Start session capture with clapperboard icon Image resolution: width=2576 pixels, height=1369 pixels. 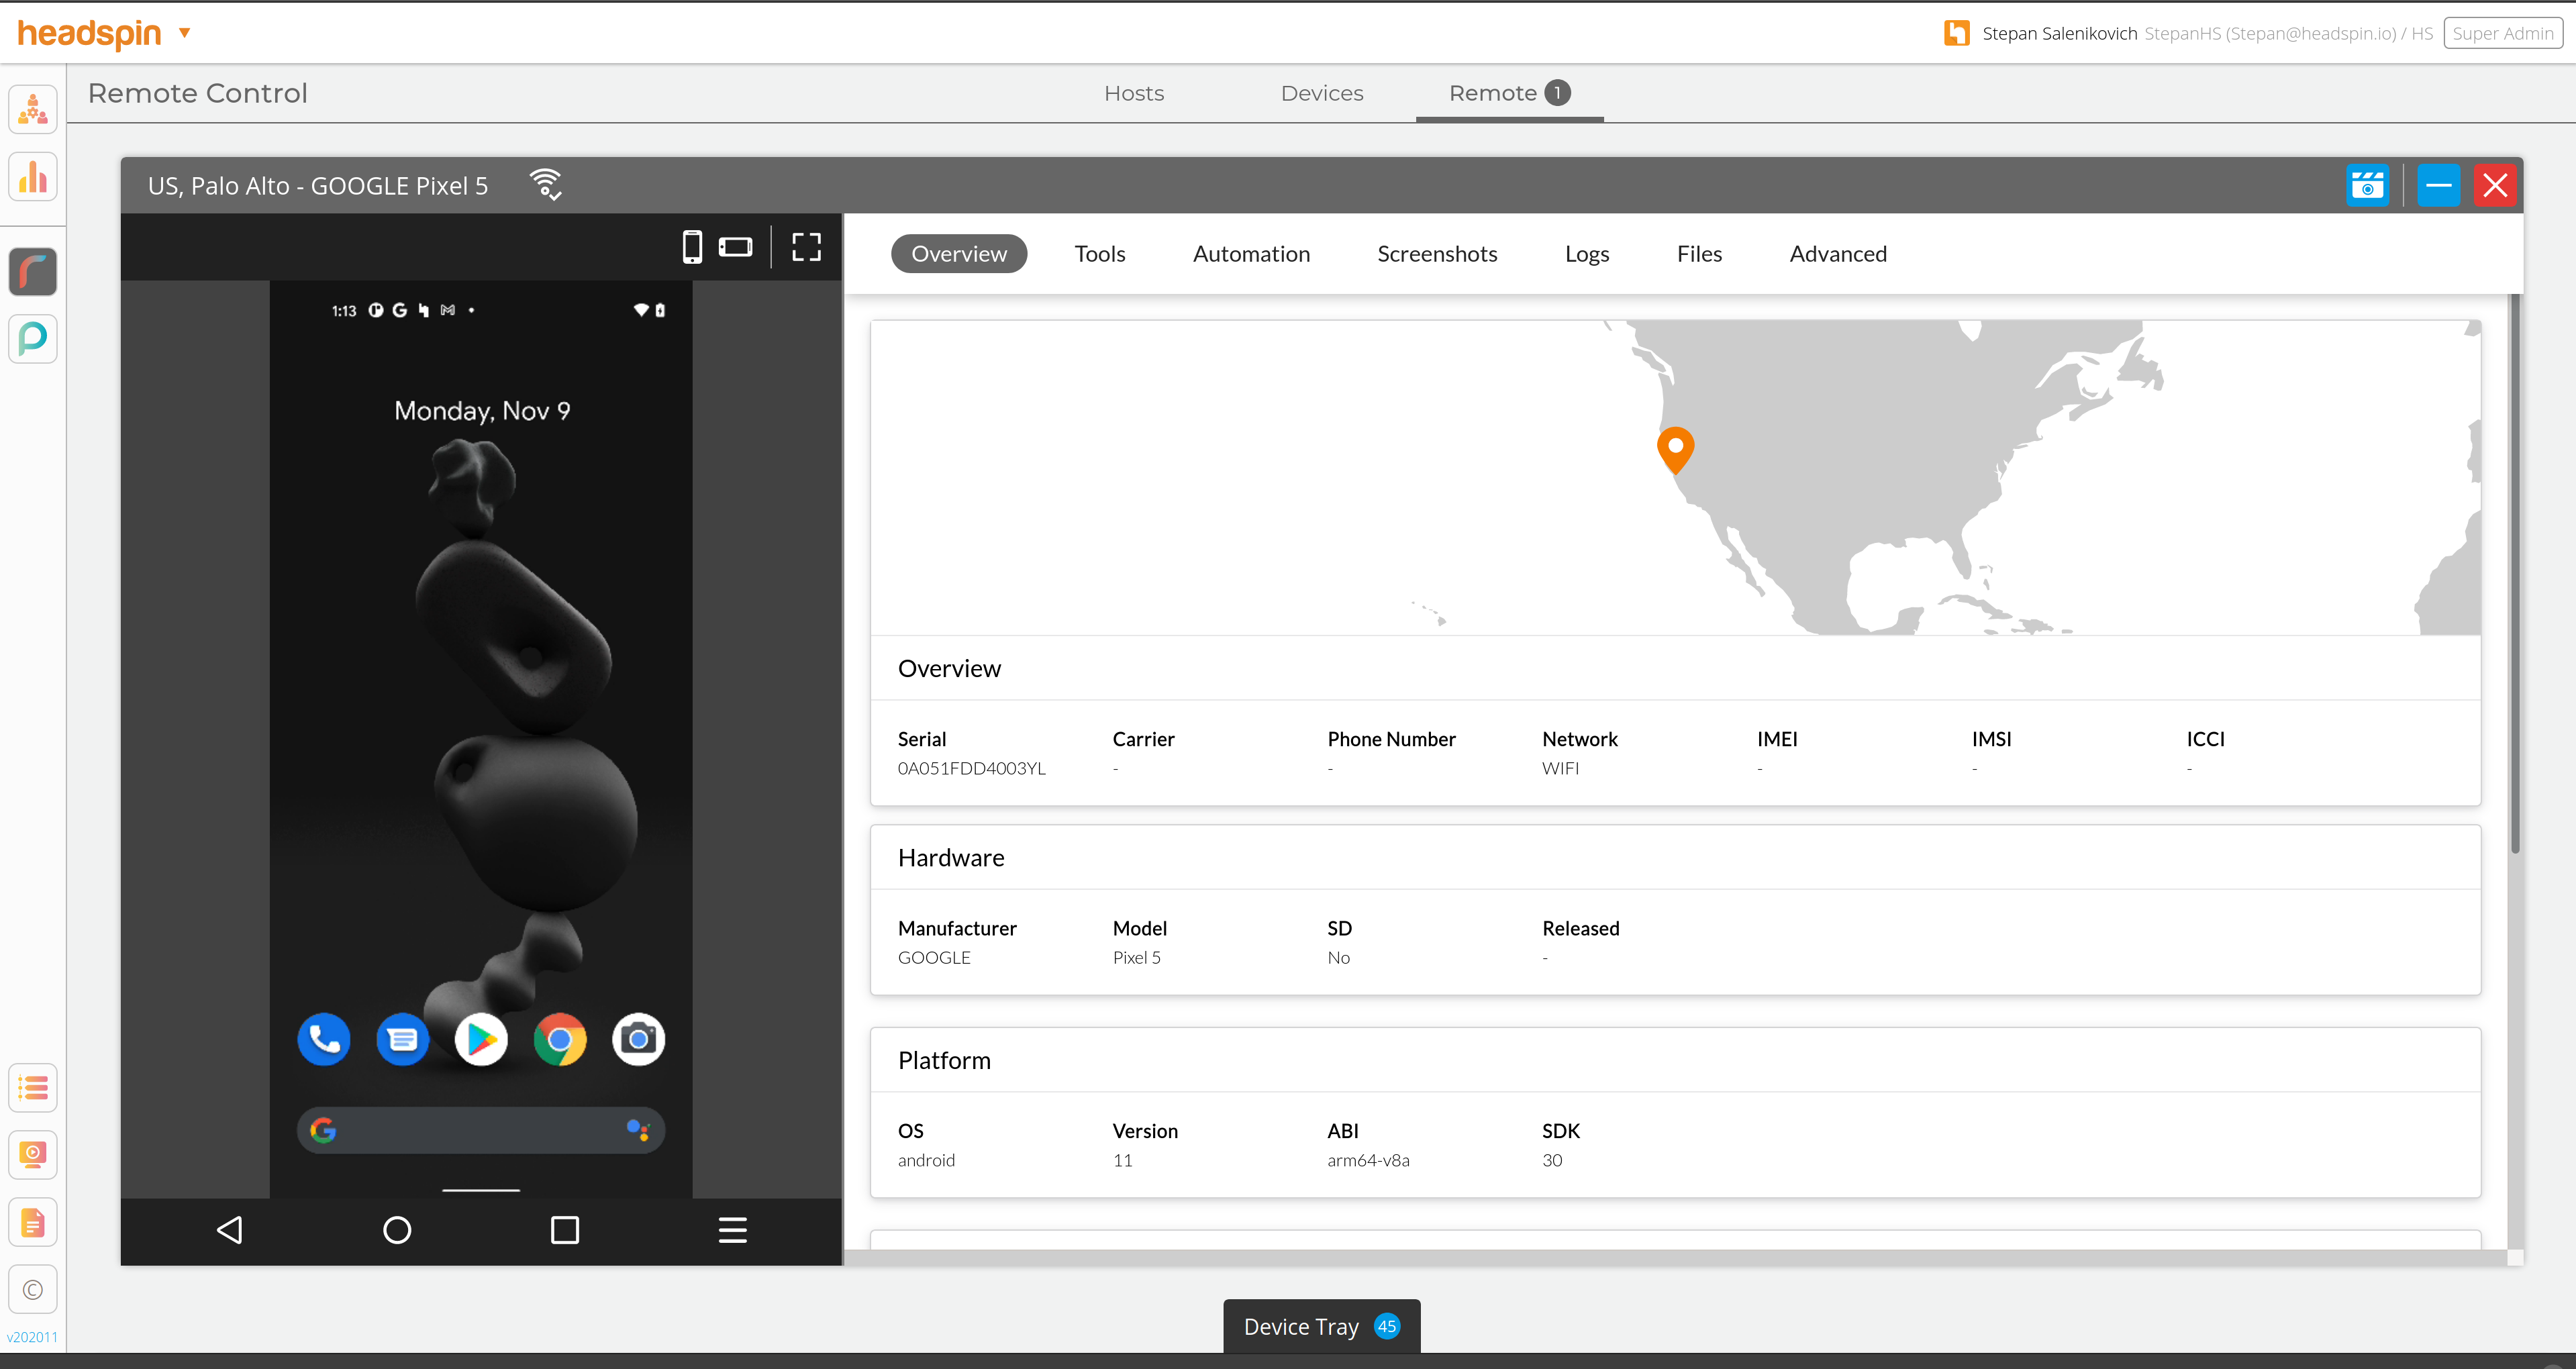click(x=2367, y=186)
